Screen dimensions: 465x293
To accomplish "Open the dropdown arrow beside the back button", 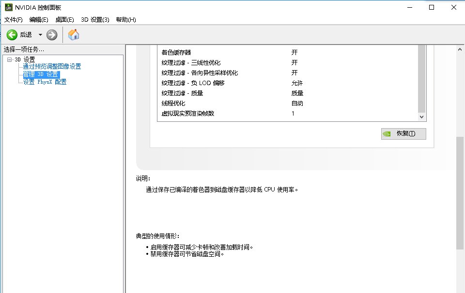I will pyautogui.click(x=40, y=34).
